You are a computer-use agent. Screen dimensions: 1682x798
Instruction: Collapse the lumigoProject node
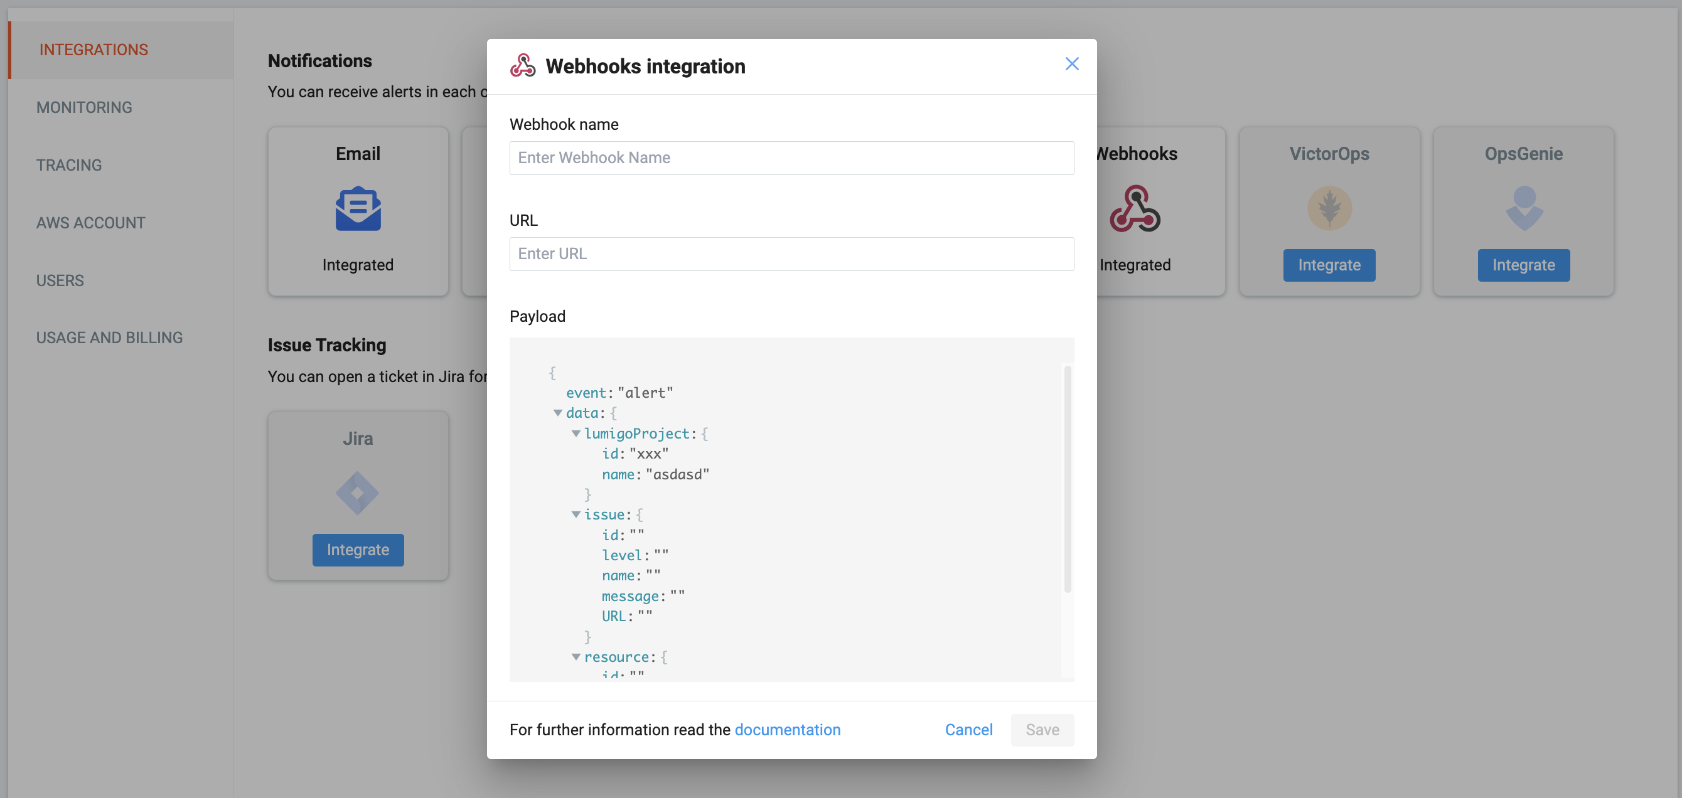click(576, 434)
